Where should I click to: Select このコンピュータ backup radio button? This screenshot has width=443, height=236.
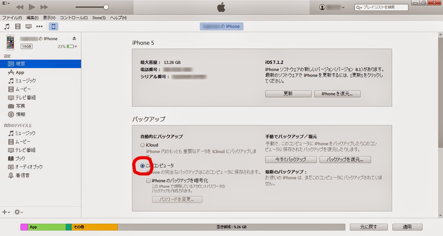142,166
